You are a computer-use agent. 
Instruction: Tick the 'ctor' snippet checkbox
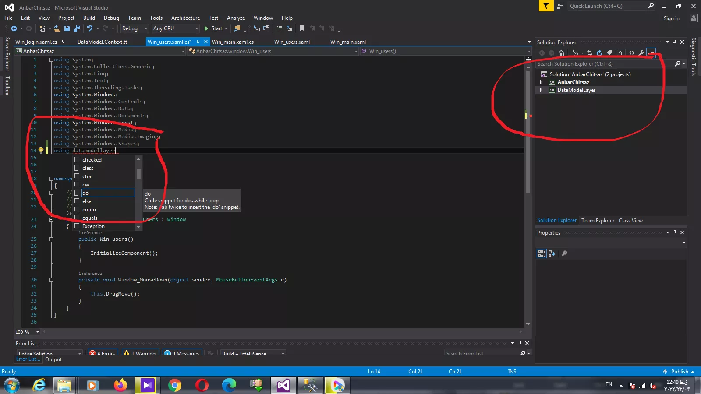(x=77, y=176)
